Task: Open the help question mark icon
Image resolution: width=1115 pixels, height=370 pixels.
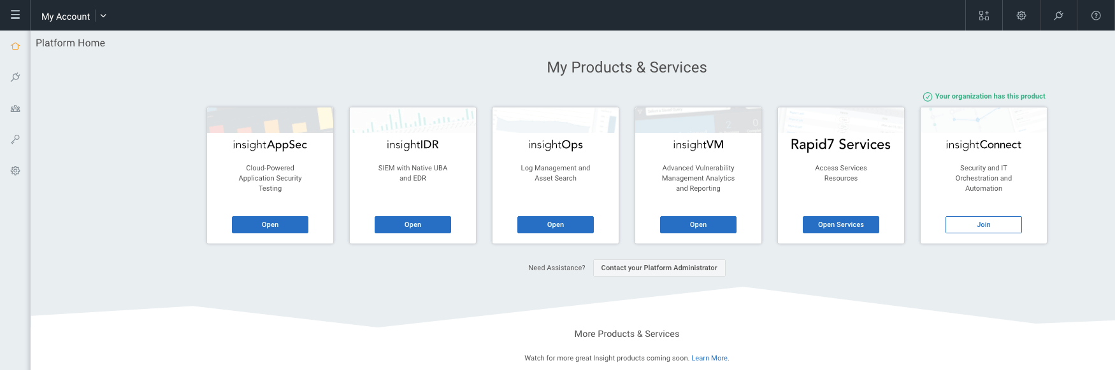Action: click(x=1096, y=15)
